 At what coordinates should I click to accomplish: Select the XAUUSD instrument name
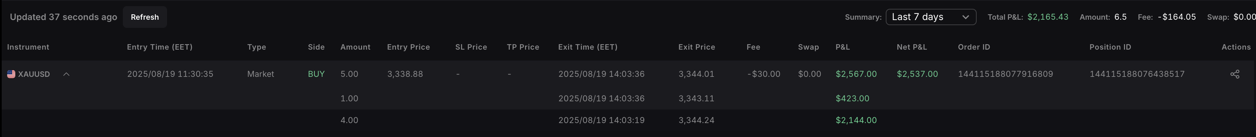34,74
